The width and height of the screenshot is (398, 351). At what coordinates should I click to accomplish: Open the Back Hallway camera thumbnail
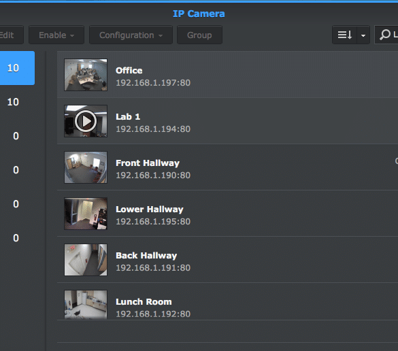(86, 260)
